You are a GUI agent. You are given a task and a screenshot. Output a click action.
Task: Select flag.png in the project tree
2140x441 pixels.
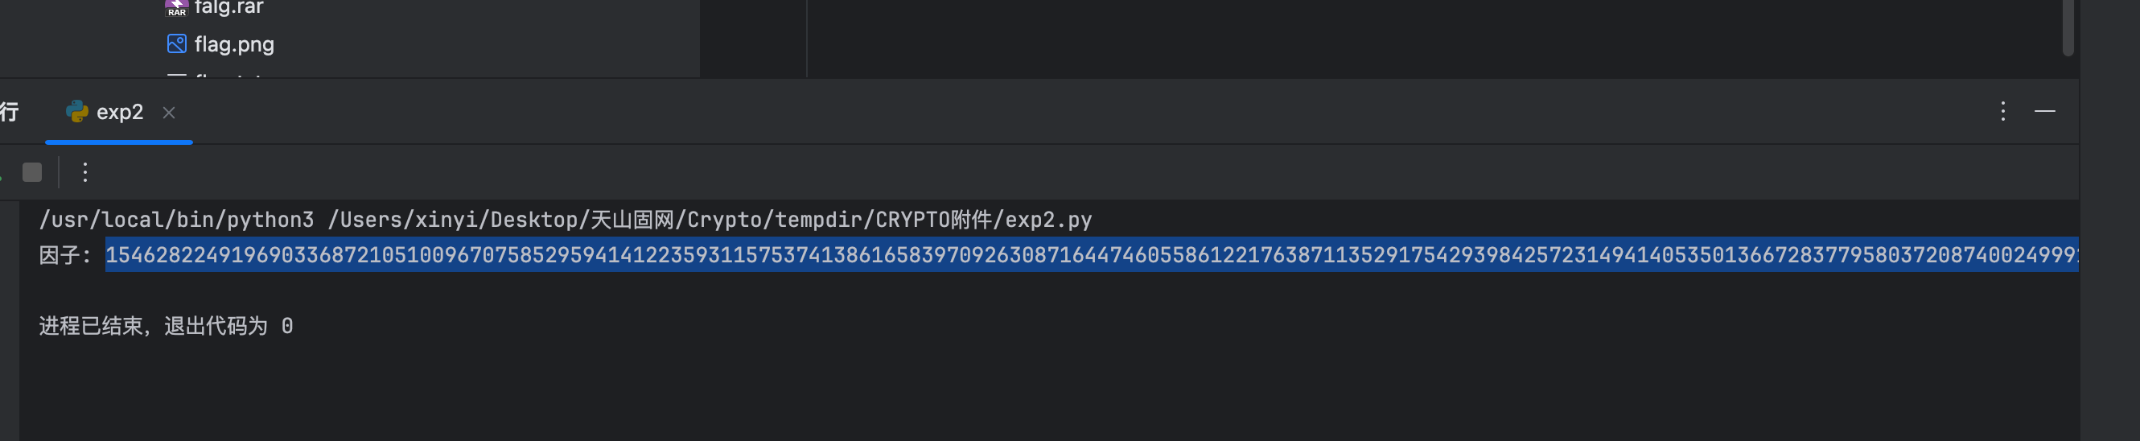coord(233,44)
